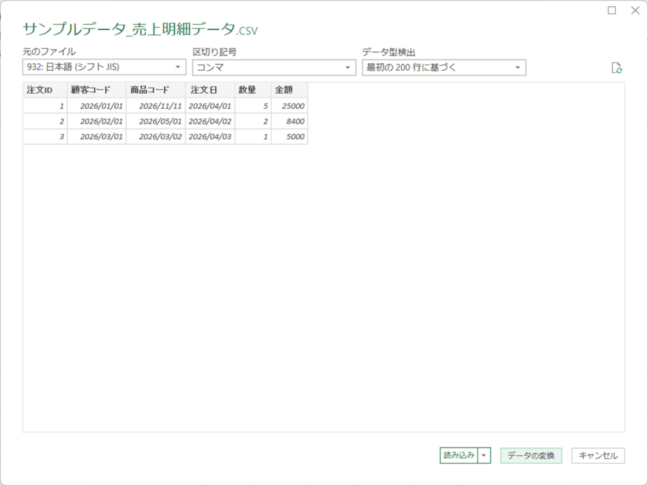Open the 元のファイル encoding dropdown
Screen dimensions: 648x486
click(104, 67)
